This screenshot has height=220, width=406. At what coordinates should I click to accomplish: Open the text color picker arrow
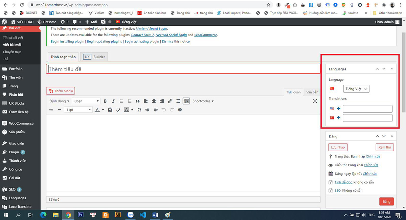[x=103, y=110]
